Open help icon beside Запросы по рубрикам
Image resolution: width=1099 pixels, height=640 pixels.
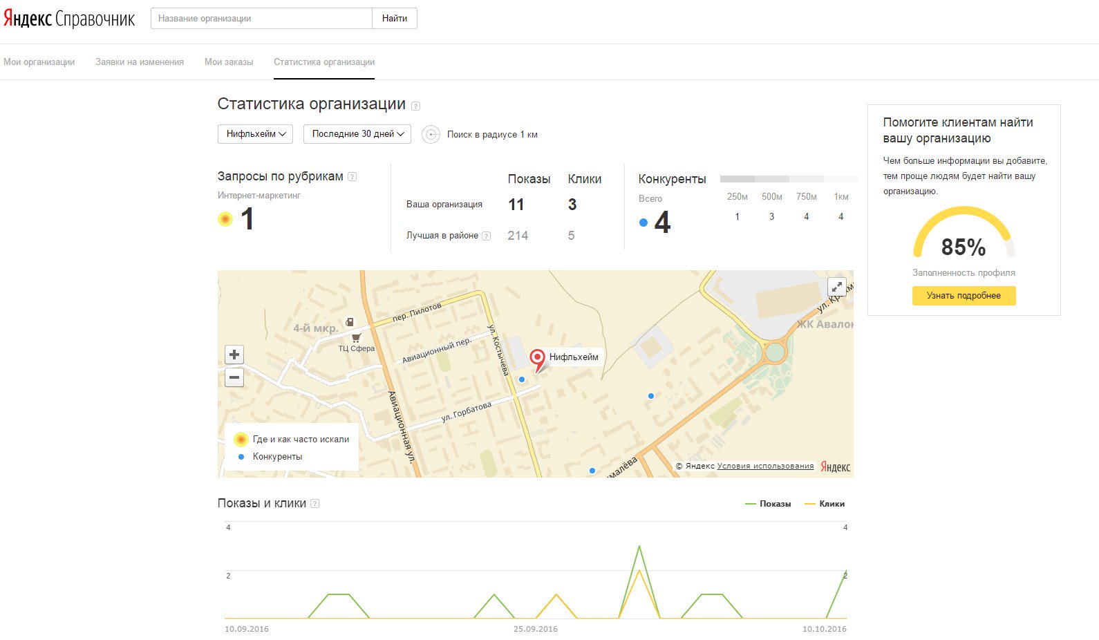click(352, 177)
